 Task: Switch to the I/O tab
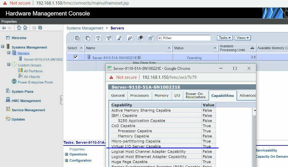click(177, 95)
